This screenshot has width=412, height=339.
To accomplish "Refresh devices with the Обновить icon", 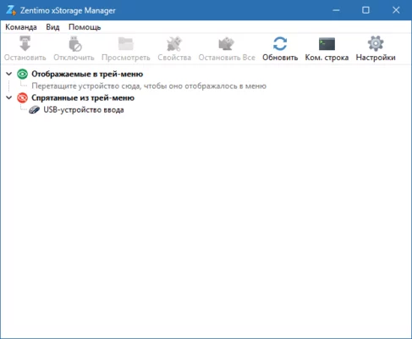I will point(280,43).
